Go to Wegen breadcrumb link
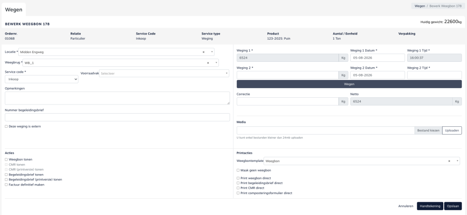 [420, 6]
